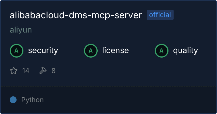Click the star icon
Image resolution: width=217 pixels, height=114 pixels.
[x=14, y=71]
